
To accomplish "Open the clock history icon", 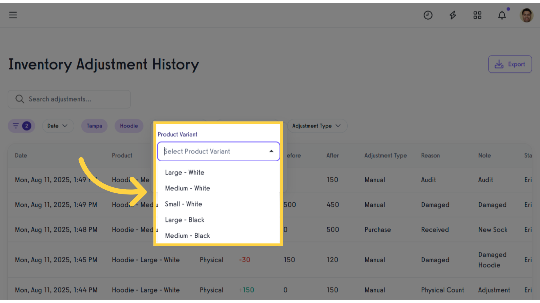I will coord(428,15).
